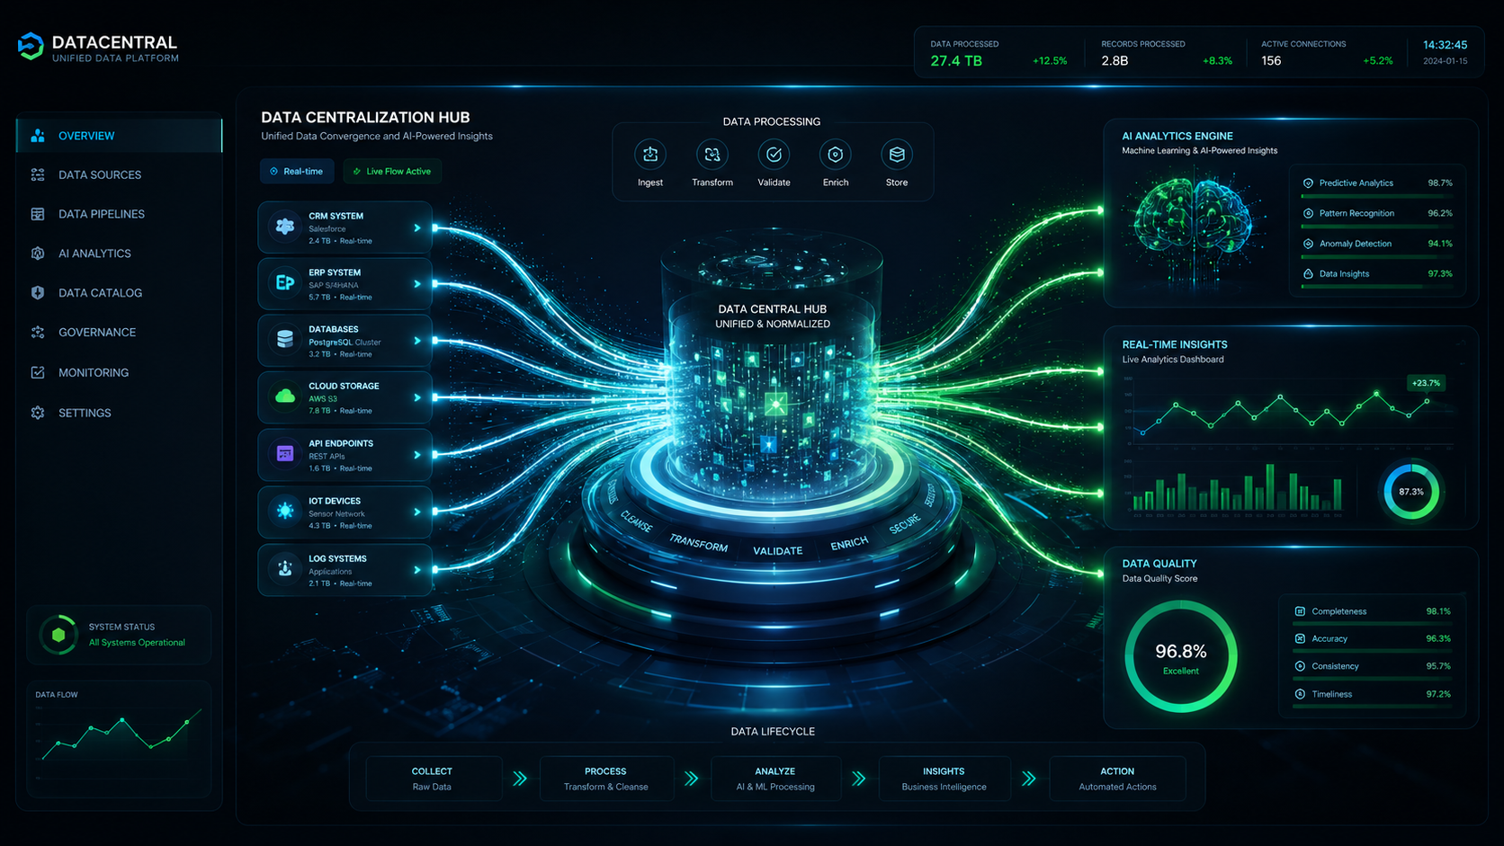The height and width of the screenshot is (846, 1504).
Task: Click the Predictive Analytics progress bar
Action: tap(1376, 196)
